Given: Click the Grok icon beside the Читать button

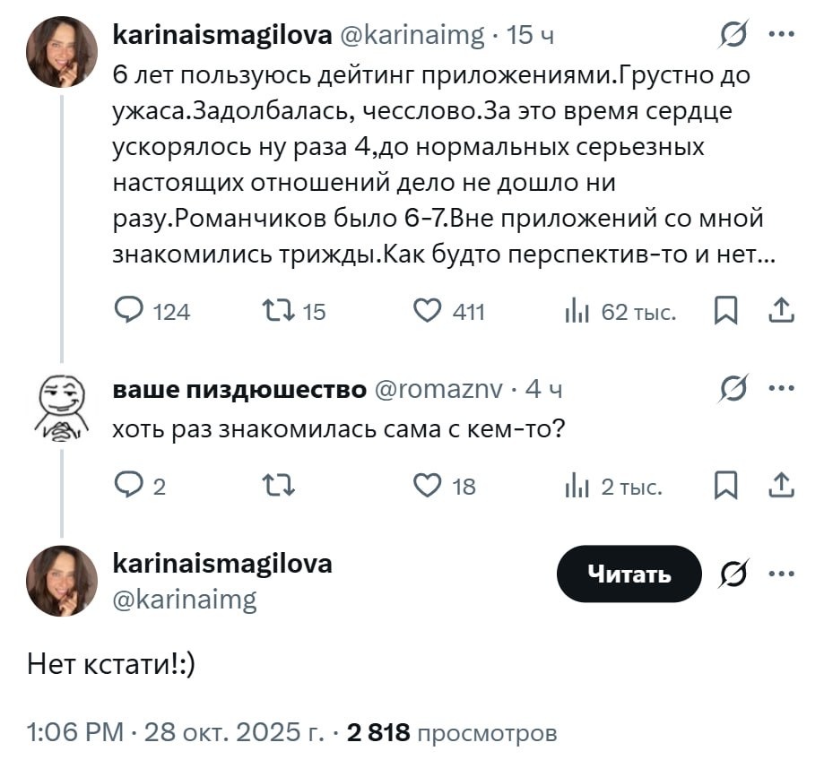Looking at the screenshot, I should click(x=734, y=574).
